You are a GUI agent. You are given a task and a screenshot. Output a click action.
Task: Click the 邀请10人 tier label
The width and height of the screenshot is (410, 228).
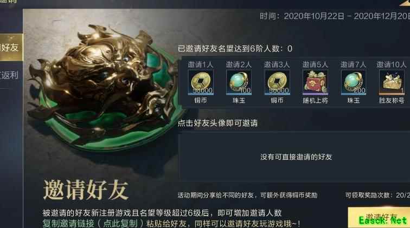(x=392, y=64)
